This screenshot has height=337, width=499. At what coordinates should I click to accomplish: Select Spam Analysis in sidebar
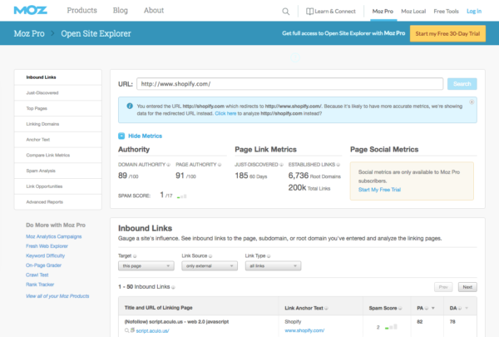pyautogui.click(x=58, y=171)
